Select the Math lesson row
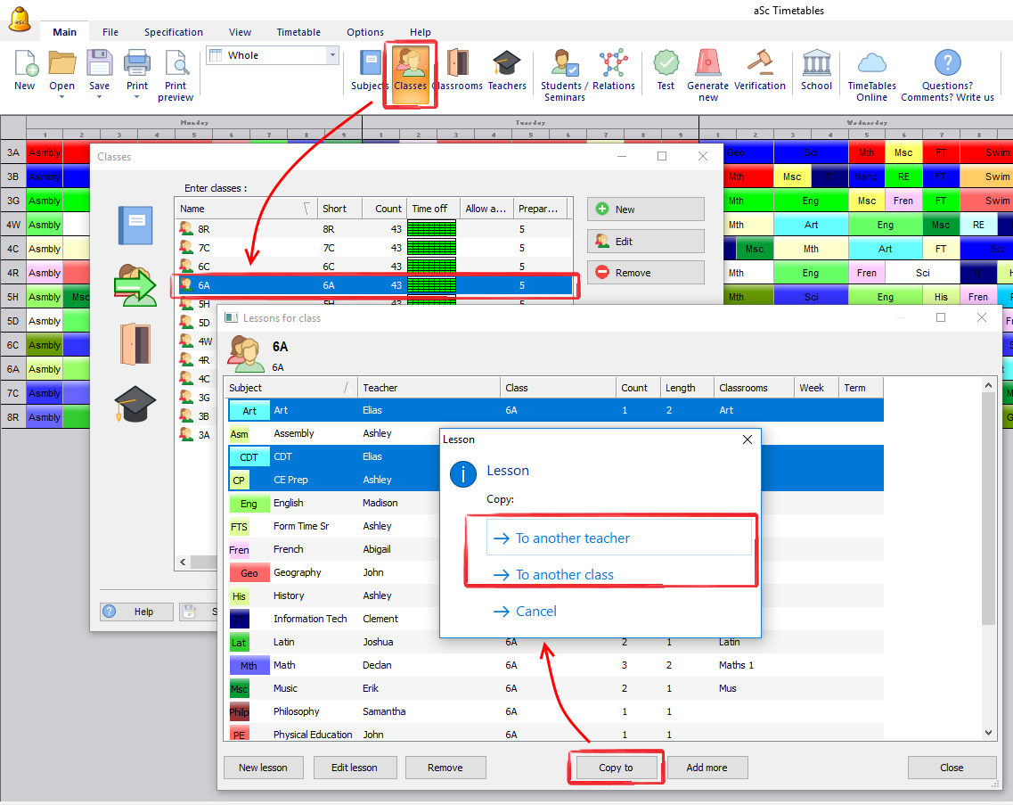This screenshot has height=805, width=1013. (556, 665)
